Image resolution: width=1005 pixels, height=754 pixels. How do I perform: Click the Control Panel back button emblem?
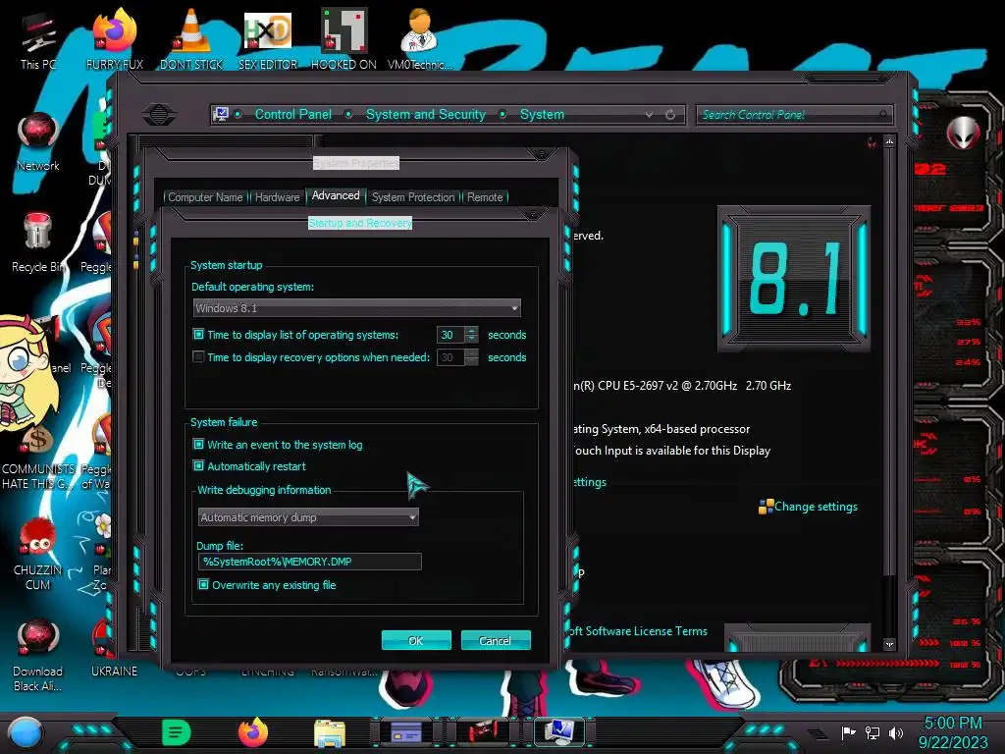[x=159, y=115]
